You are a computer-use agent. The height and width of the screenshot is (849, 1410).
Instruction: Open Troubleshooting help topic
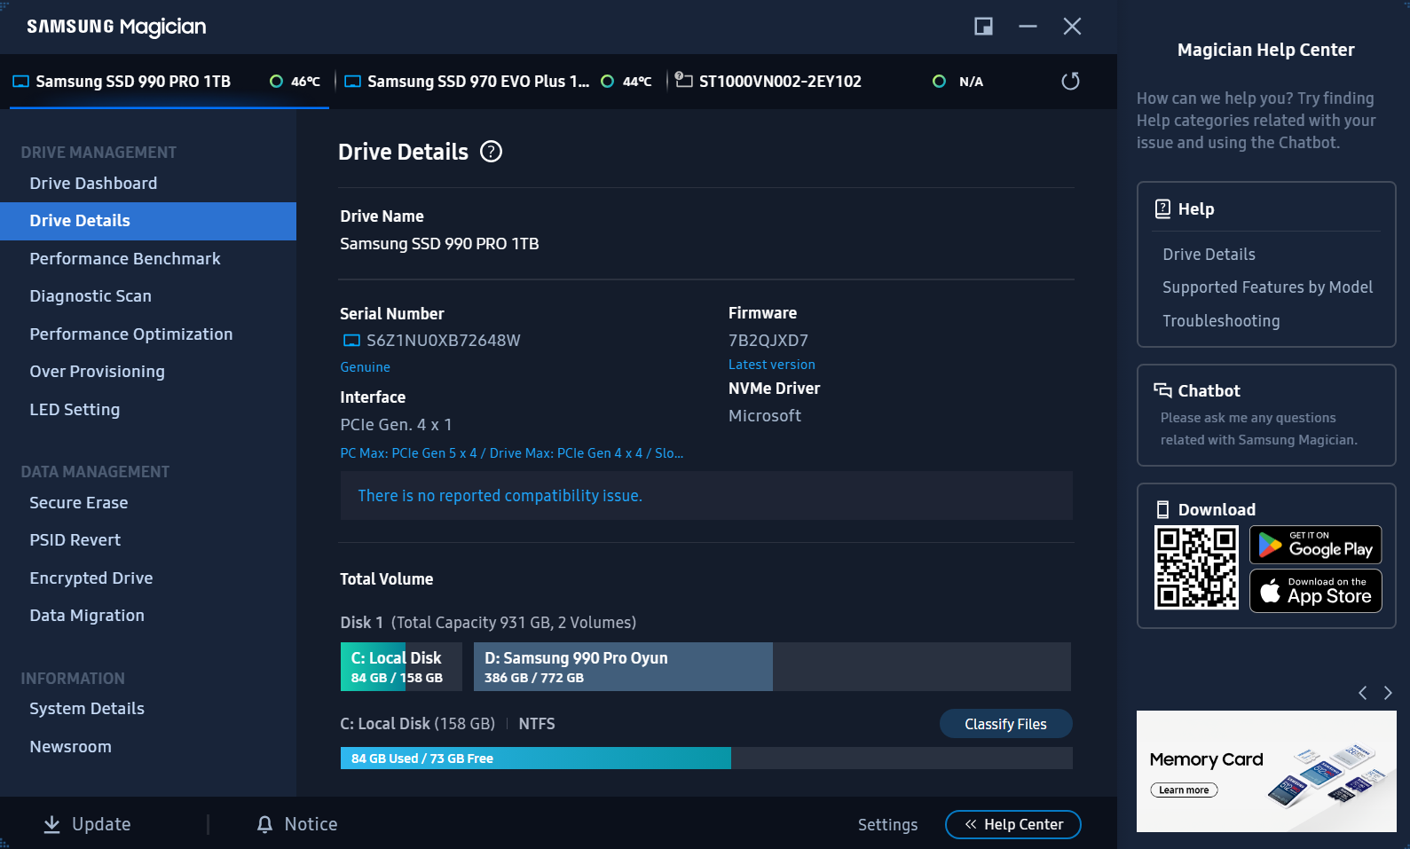pos(1221,321)
